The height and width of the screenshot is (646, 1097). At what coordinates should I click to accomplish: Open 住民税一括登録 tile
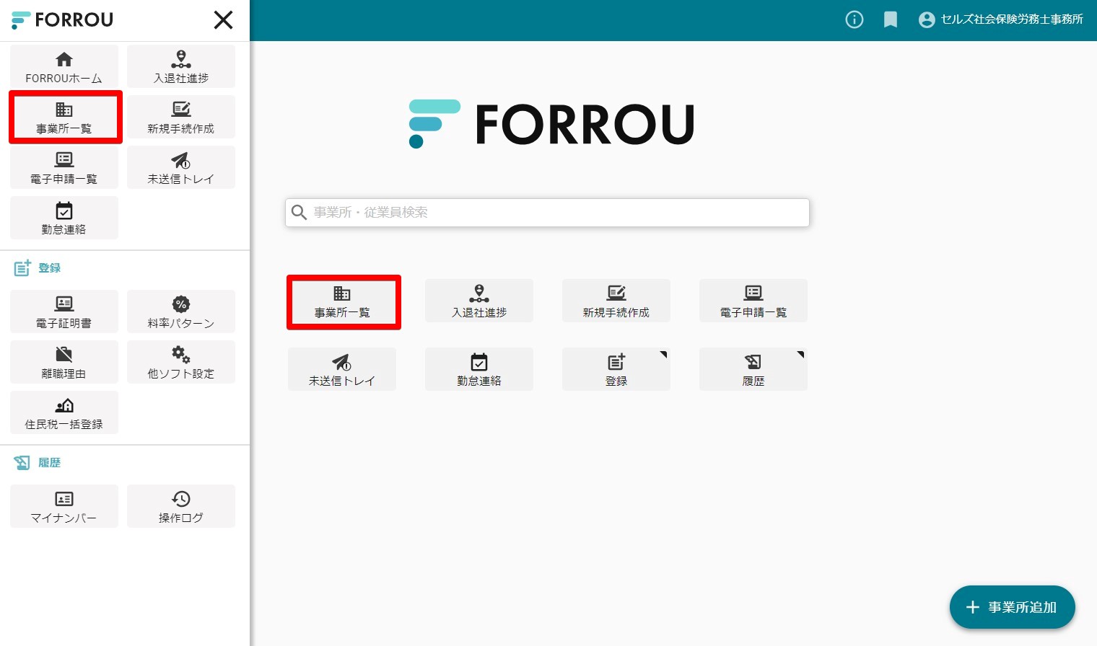coord(64,412)
